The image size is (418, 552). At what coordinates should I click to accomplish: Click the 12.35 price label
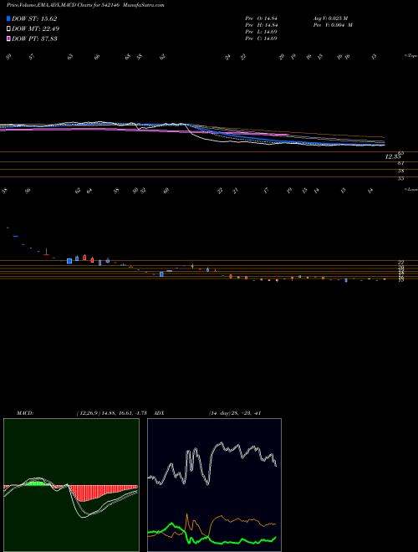coord(394,157)
